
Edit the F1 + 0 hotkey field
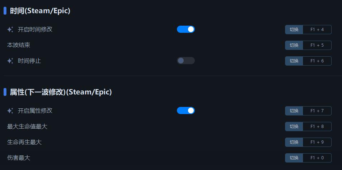pos(317,158)
